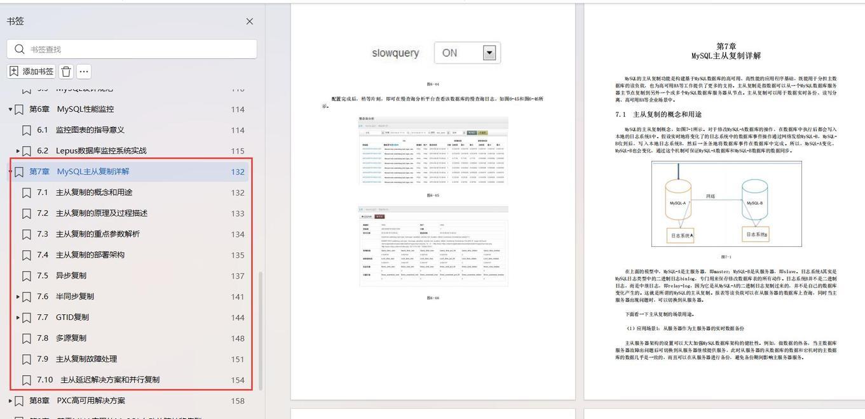Viewport: 865px width, 419px height.
Task: Click page number 132 of 第7章 row
Action: (238, 171)
